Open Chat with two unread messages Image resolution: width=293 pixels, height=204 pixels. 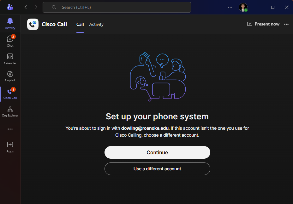pos(10,41)
